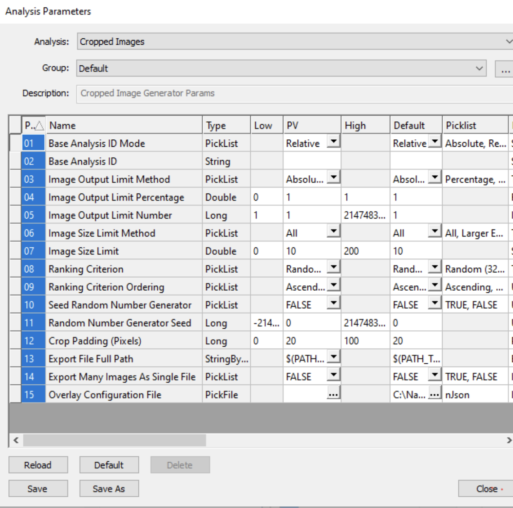Viewport: 513px width, 508px height.
Task: Click the PV cell for Crop Padding (Pixels)
Action: click(312, 341)
